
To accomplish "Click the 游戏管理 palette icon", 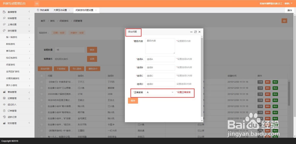I will (x=4, y=30).
